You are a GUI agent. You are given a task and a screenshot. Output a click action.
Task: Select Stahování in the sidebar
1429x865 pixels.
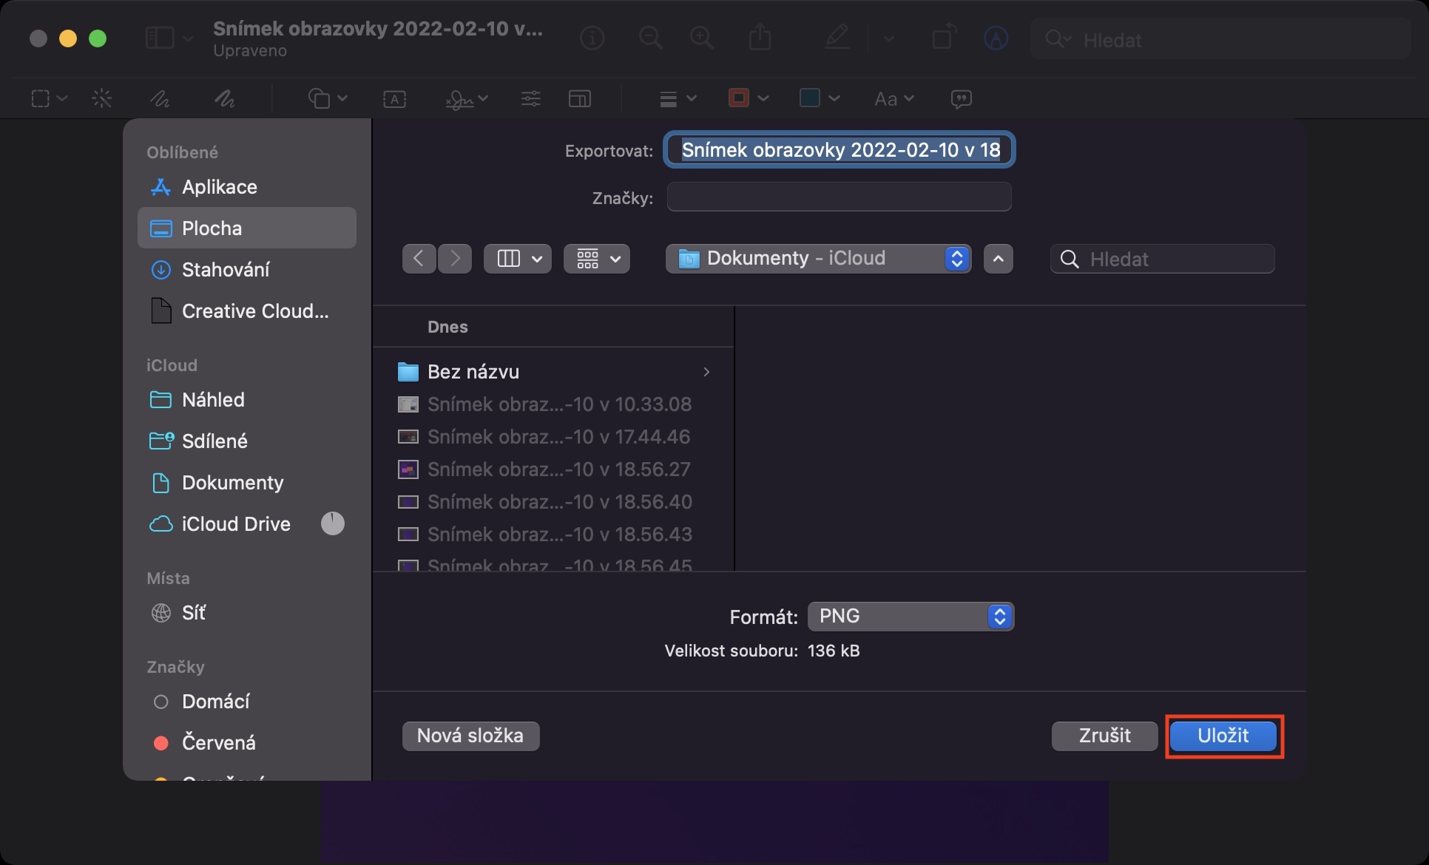click(225, 270)
